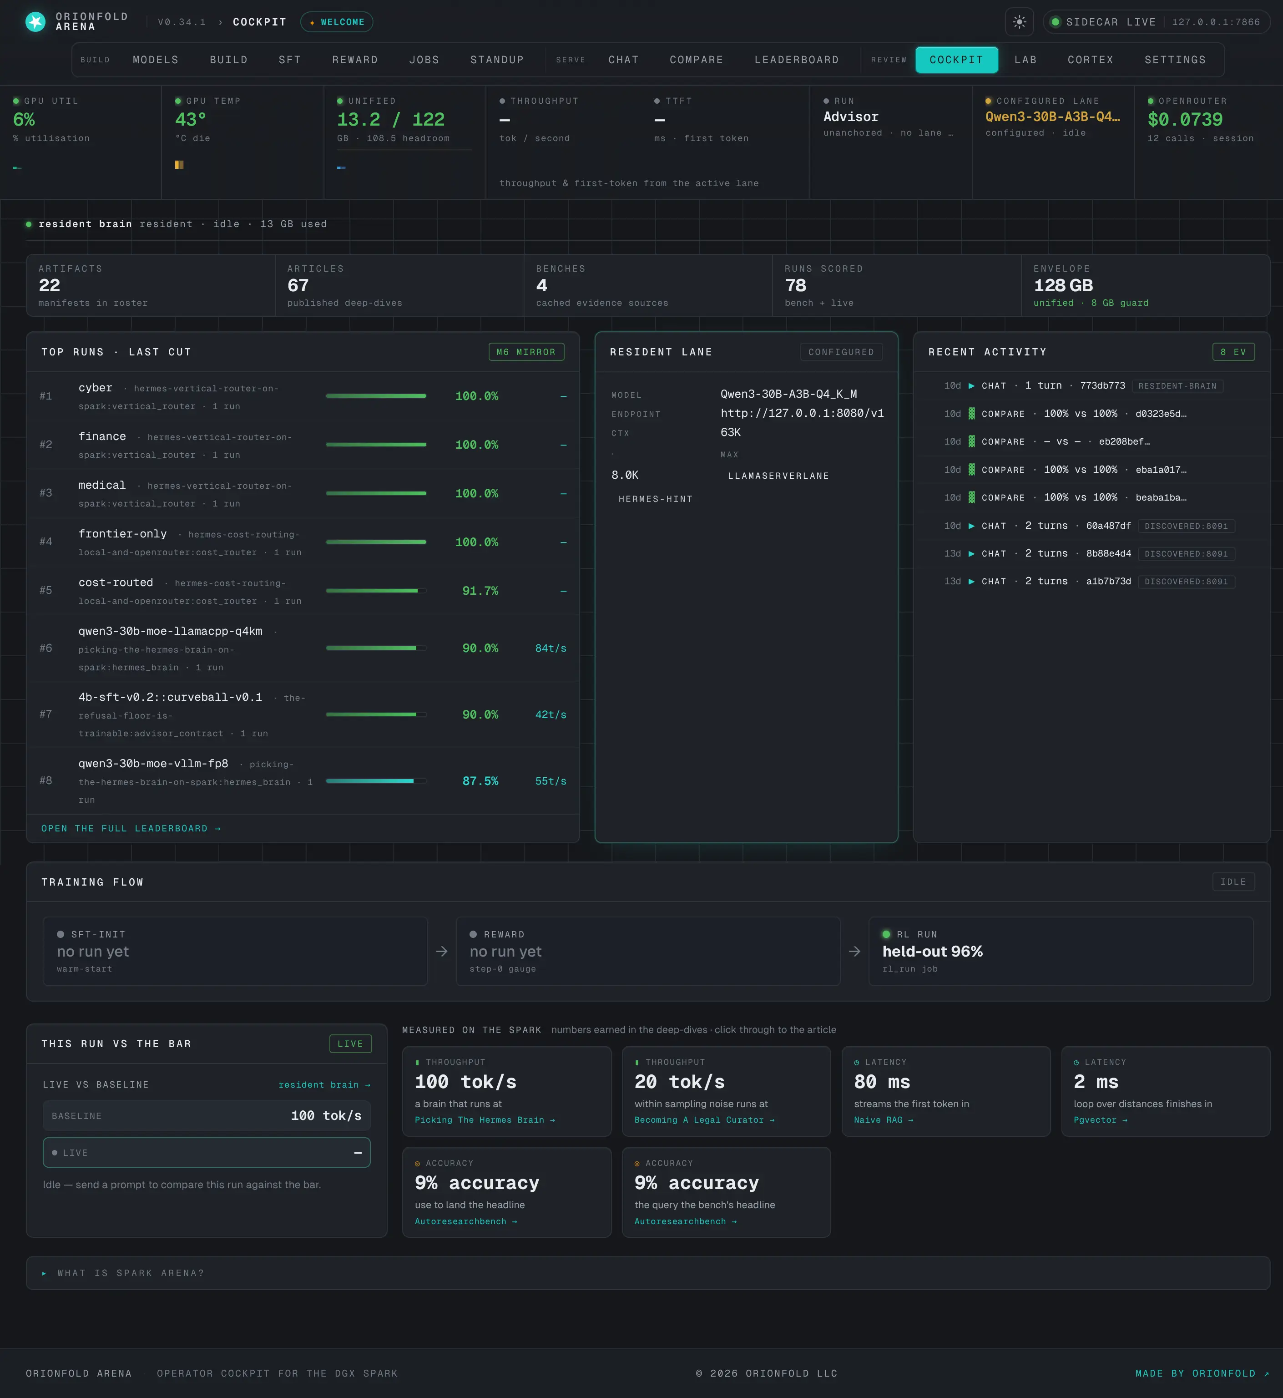Select the active Cockpit tab
This screenshot has height=1398, width=1283.
[956, 60]
